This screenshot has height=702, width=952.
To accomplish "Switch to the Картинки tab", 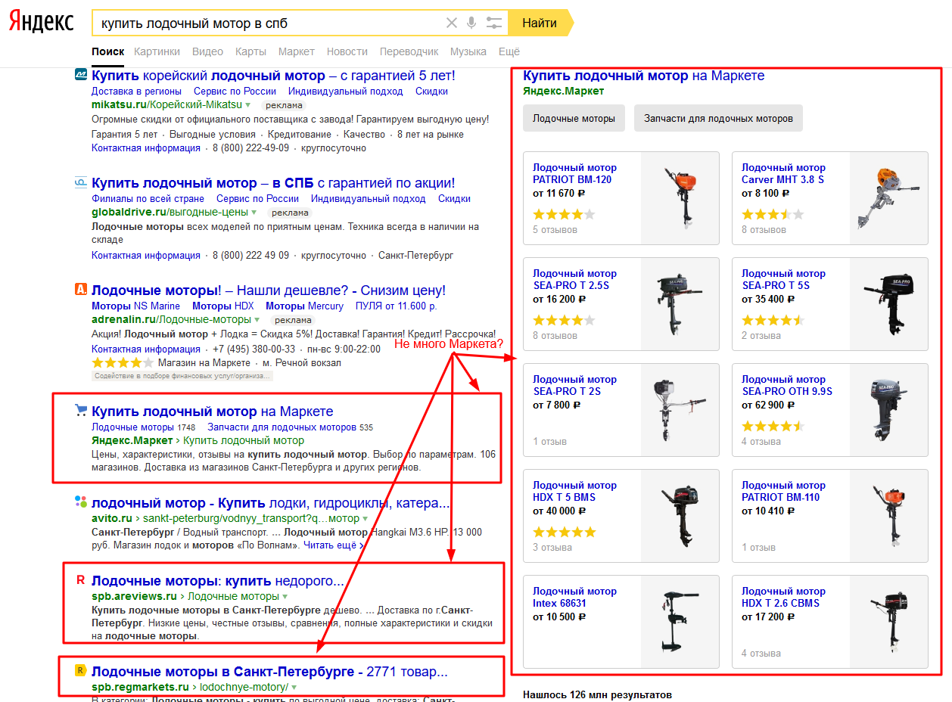I will coord(157,51).
